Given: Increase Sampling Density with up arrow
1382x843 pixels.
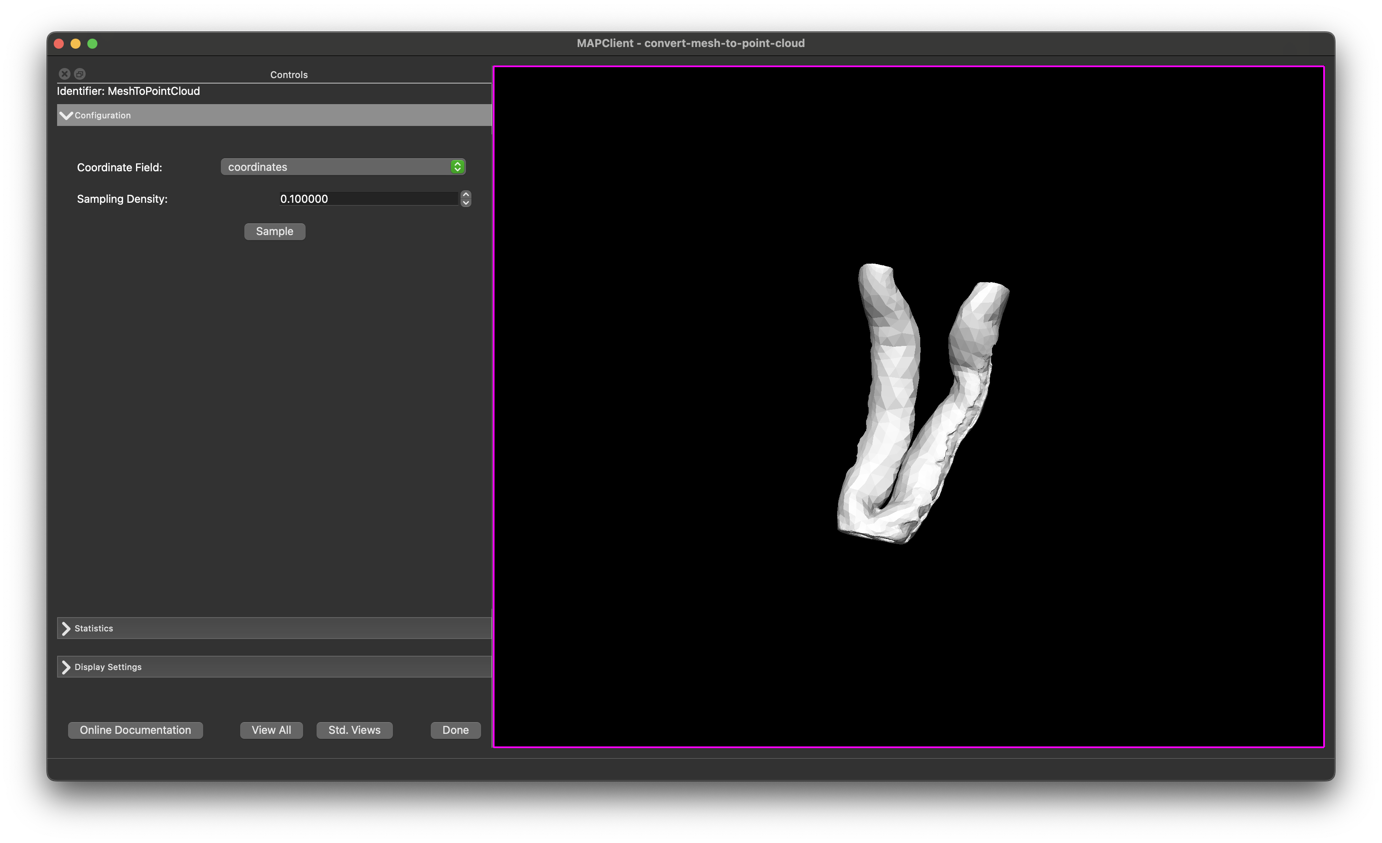Looking at the screenshot, I should (466, 195).
